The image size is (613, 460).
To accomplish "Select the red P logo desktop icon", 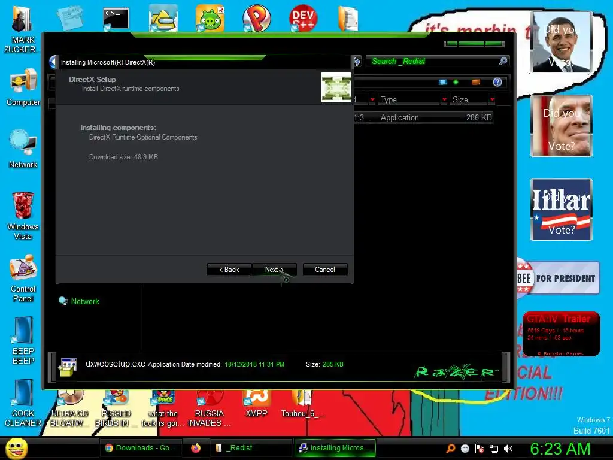I will click(x=256, y=18).
